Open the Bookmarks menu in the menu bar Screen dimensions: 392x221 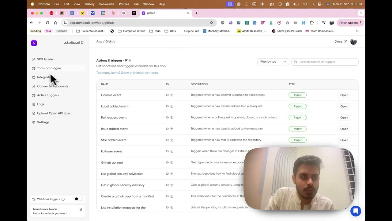click(x=107, y=4)
